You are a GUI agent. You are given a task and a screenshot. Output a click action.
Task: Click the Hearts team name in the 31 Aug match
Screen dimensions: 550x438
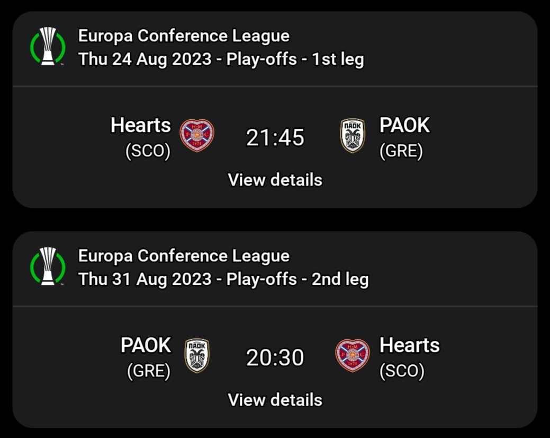point(409,345)
